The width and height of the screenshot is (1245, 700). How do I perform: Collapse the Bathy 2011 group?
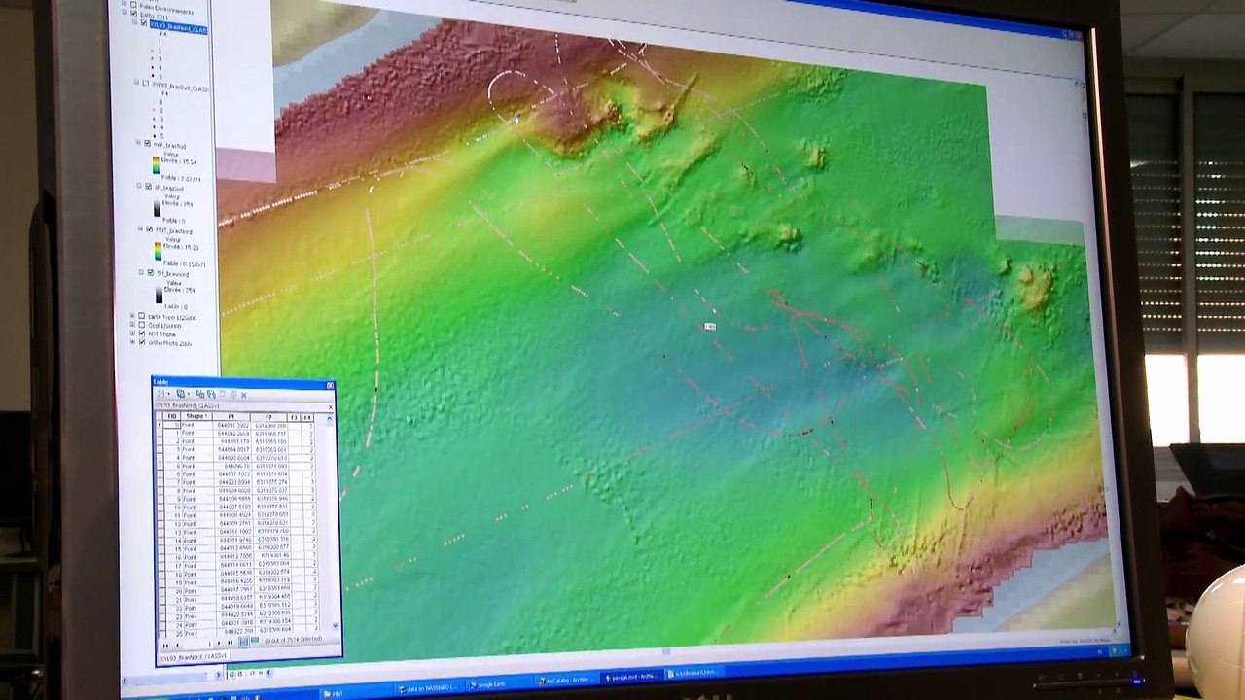coord(124,13)
